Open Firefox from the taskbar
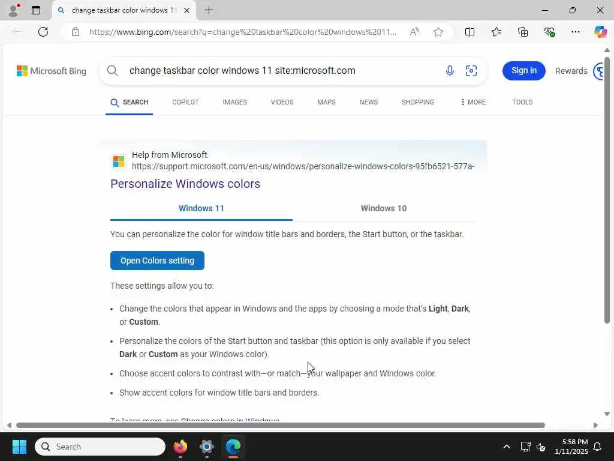 180,447
